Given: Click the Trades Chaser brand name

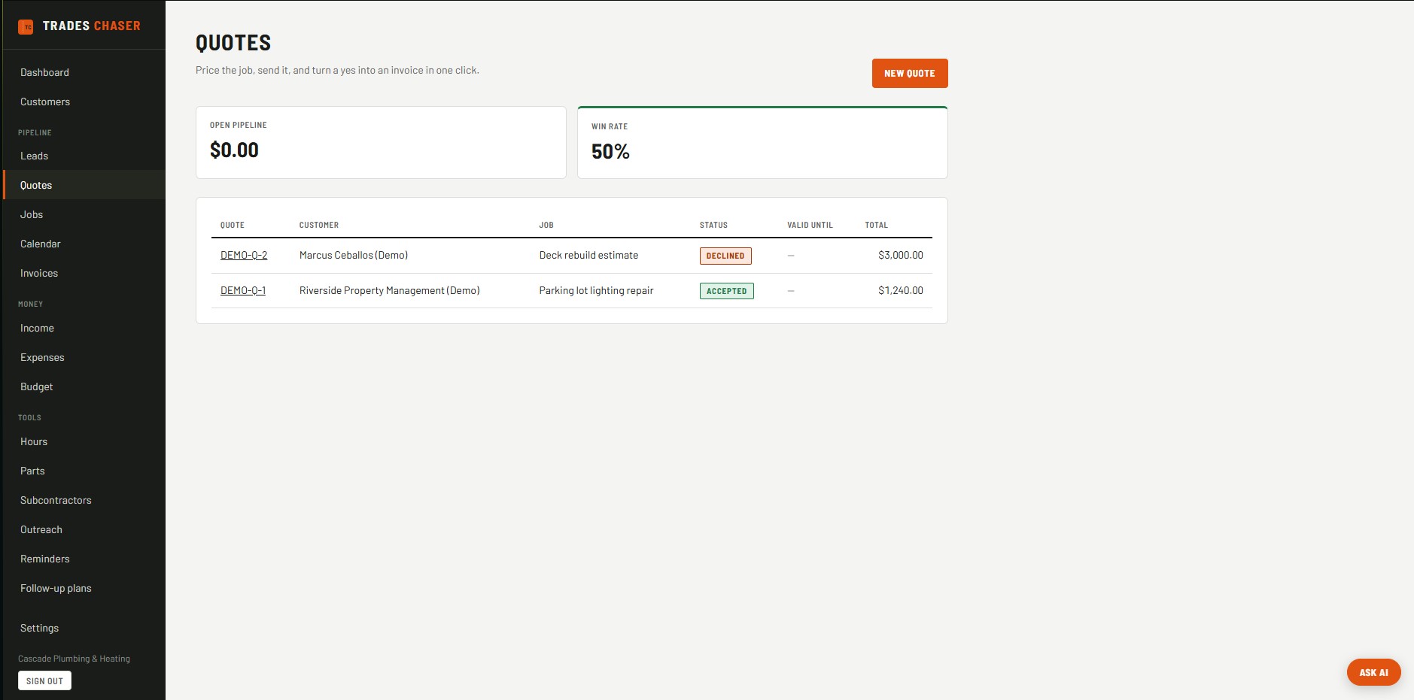Looking at the screenshot, I should (92, 26).
